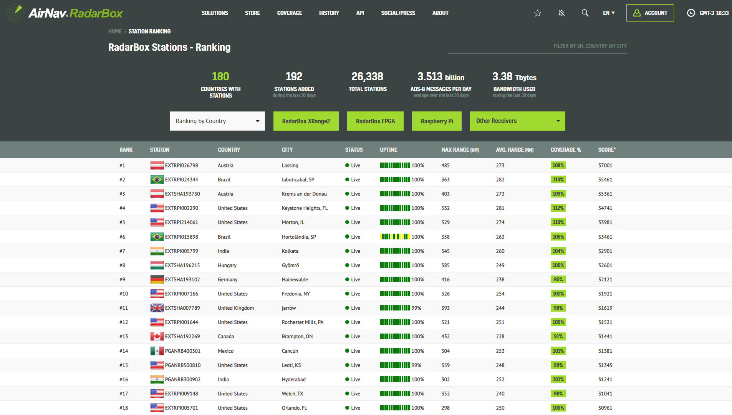Click the green Live dot for Lassing
732x415 pixels.
click(347, 166)
